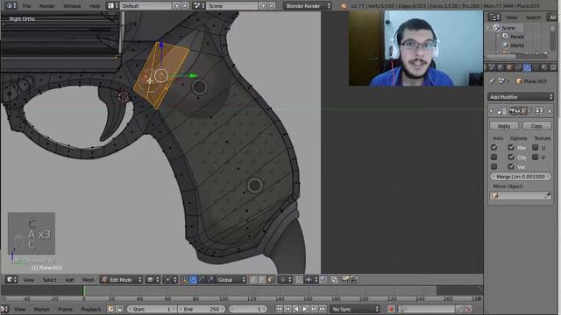Browse scenes with the scene icon

click(x=199, y=6)
